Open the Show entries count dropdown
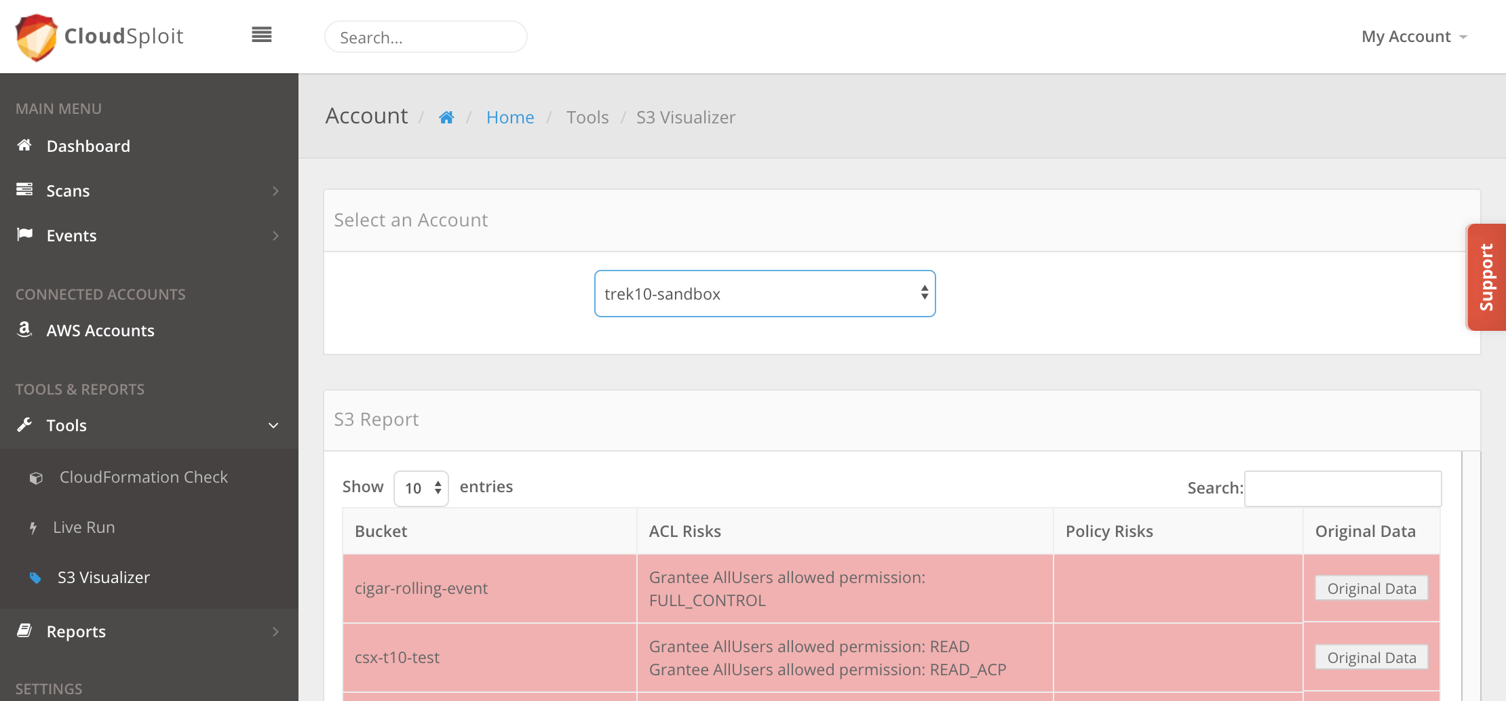This screenshot has height=701, width=1506. pos(421,488)
